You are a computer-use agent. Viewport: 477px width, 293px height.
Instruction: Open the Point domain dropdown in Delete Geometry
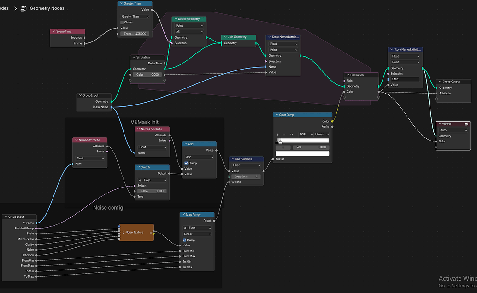coord(189,26)
